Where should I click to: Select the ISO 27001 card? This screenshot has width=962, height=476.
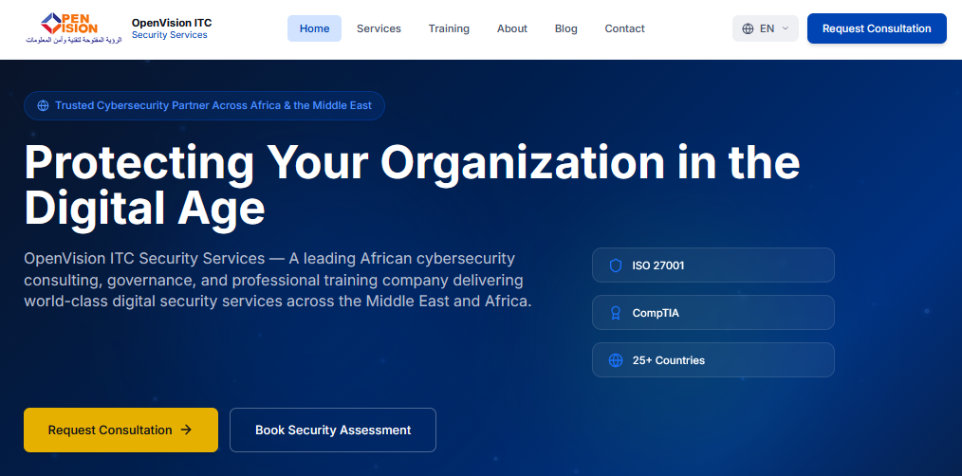[x=712, y=265]
